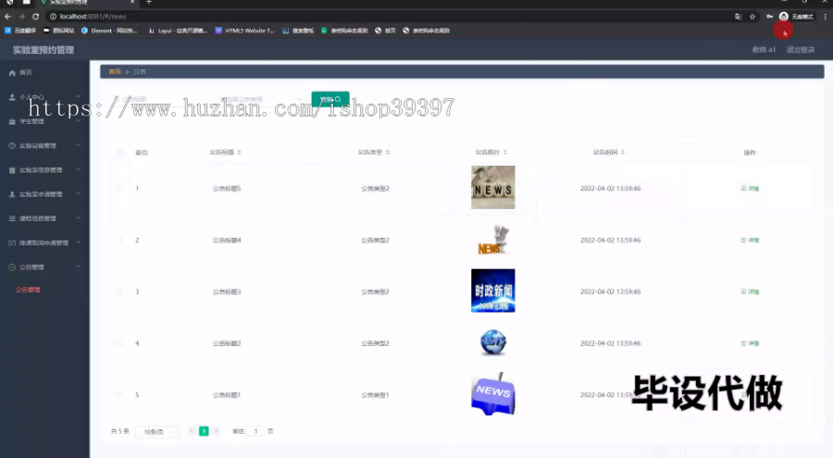Open new browser tab with plus icon
The height and width of the screenshot is (458, 833).
(x=149, y=2)
